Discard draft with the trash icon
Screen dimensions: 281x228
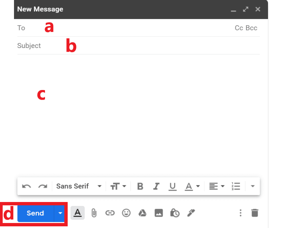(255, 213)
